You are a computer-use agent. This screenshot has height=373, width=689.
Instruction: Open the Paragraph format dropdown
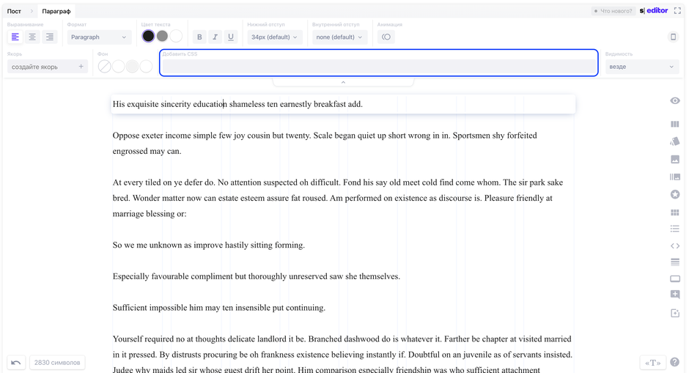coord(99,37)
